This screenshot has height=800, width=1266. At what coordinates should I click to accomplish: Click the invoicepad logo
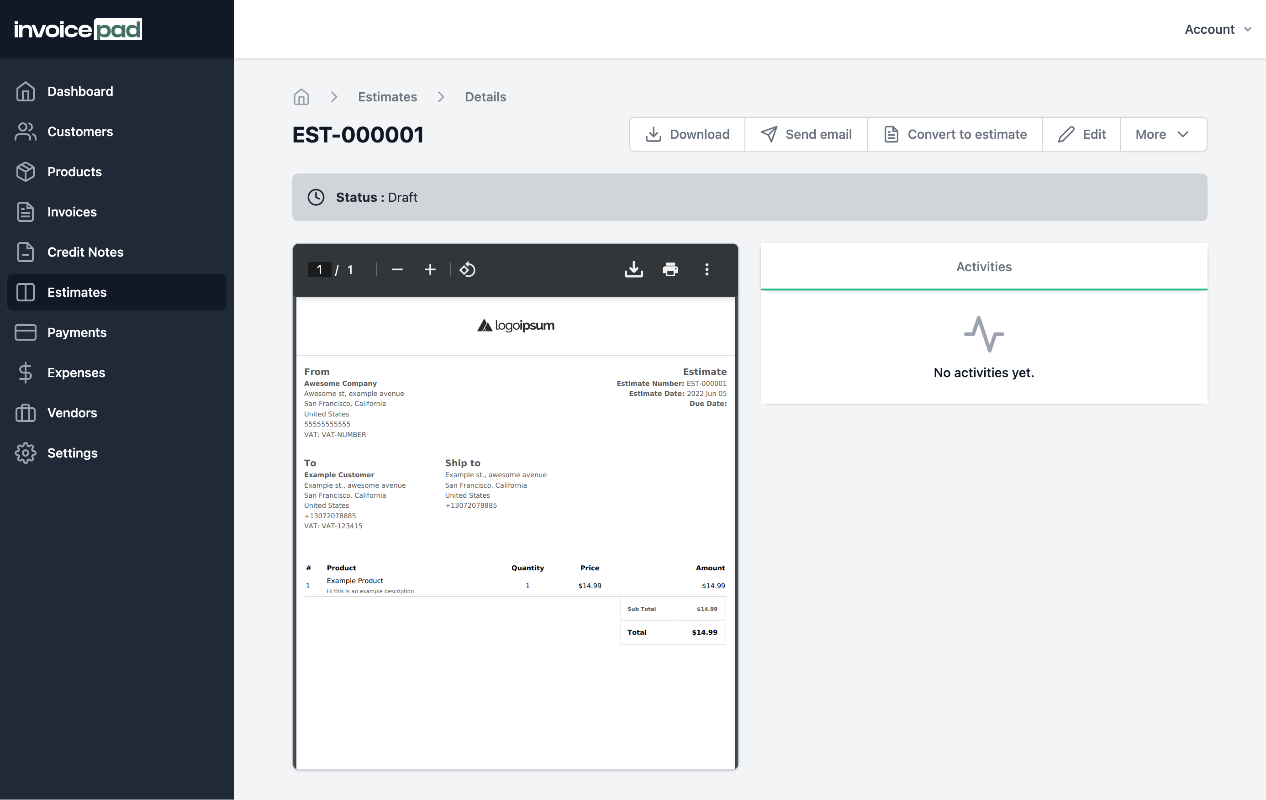(78, 29)
